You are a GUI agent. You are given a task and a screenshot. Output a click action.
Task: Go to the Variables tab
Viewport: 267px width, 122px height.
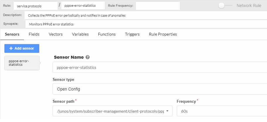[x=80, y=34]
